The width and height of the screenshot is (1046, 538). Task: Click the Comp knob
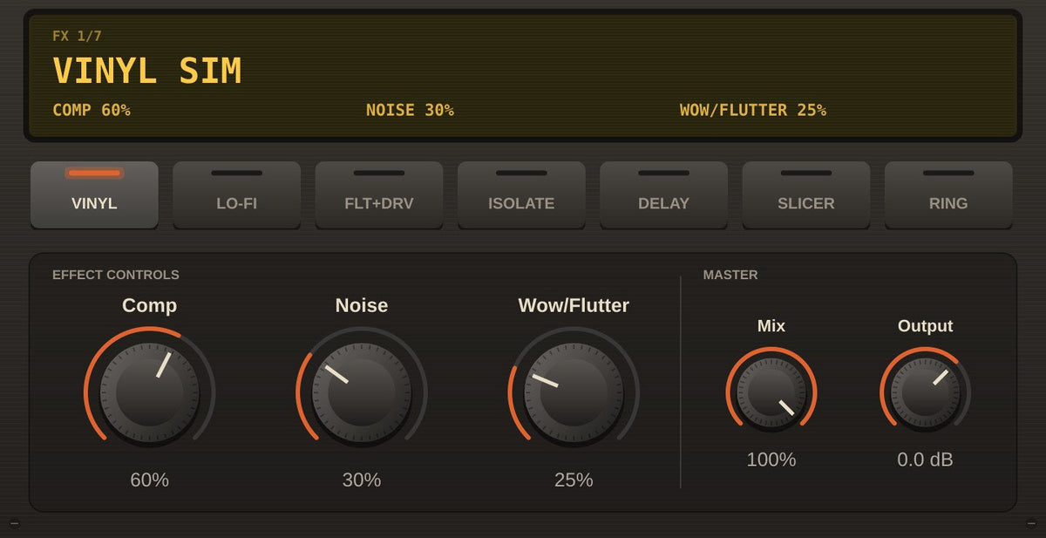(x=149, y=392)
